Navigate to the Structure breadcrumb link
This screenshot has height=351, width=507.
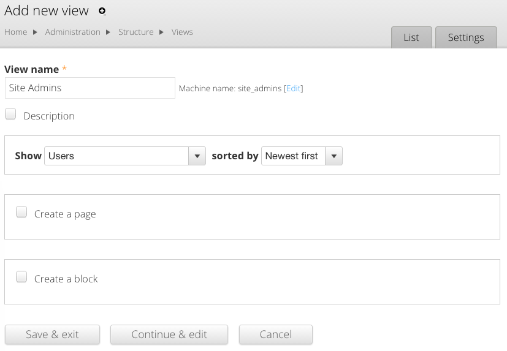click(x=135, y=32)
